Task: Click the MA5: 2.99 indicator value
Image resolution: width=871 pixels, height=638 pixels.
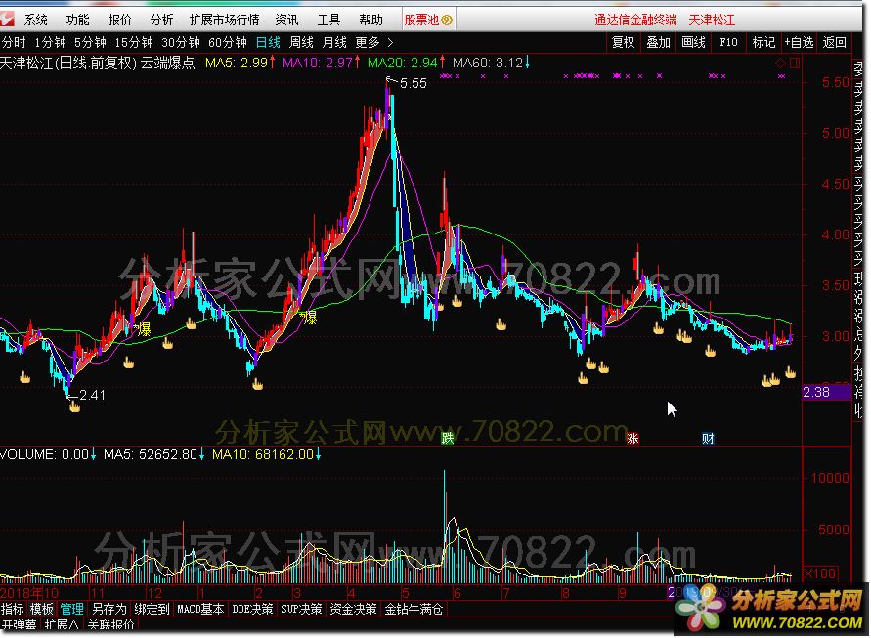Action: coord(240,63)
